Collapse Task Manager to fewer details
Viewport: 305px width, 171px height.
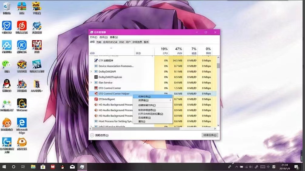coord(99,135)
